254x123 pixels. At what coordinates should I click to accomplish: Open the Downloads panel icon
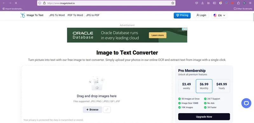[x=203, y=3]
